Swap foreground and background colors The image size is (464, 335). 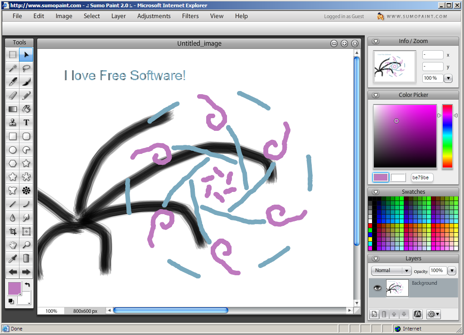tap(27, 285)
